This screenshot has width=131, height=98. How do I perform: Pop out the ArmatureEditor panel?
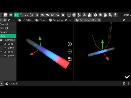[124, 20]
